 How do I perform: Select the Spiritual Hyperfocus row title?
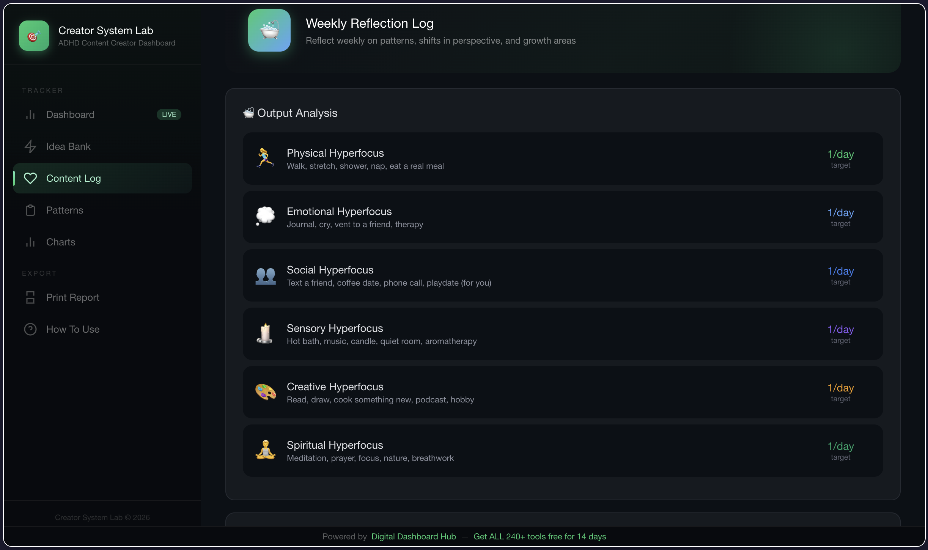coord(335,445)
